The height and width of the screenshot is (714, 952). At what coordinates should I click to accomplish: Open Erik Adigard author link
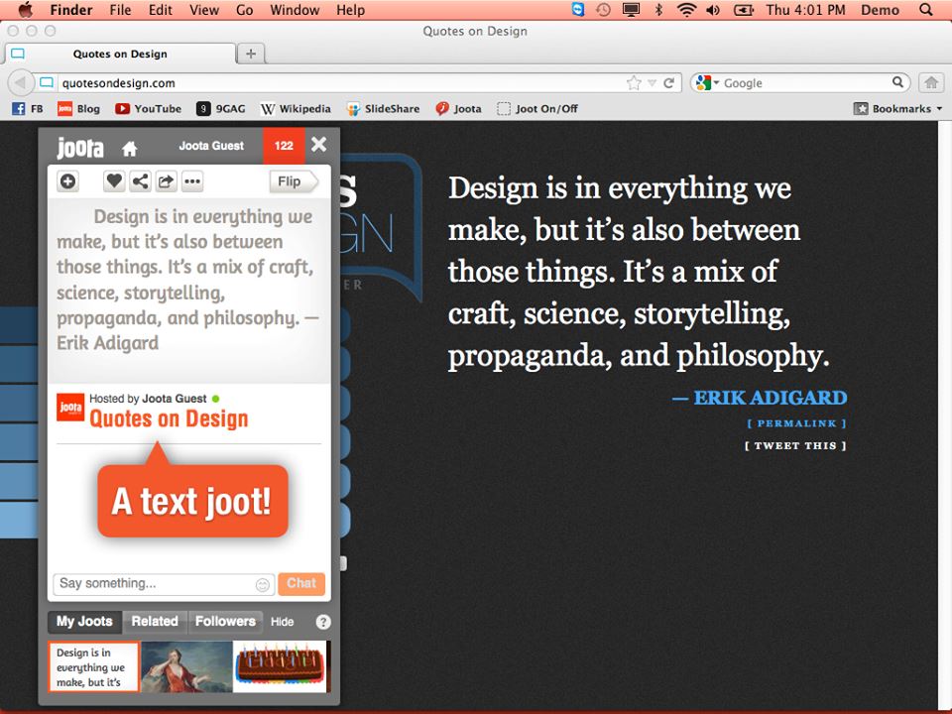pyautogui.click(x=770, y=398)
